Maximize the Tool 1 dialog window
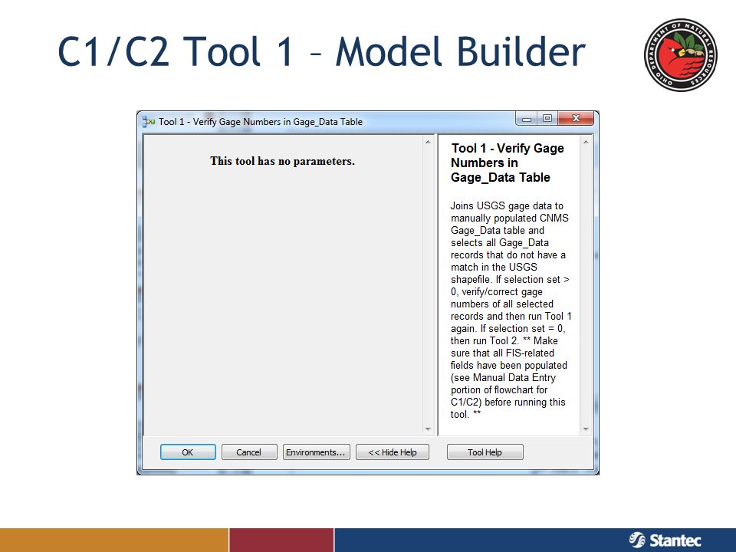 (547, 119)
